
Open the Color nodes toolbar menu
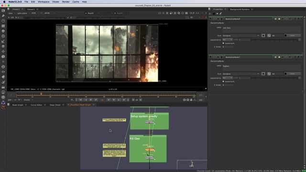(3, 31)
